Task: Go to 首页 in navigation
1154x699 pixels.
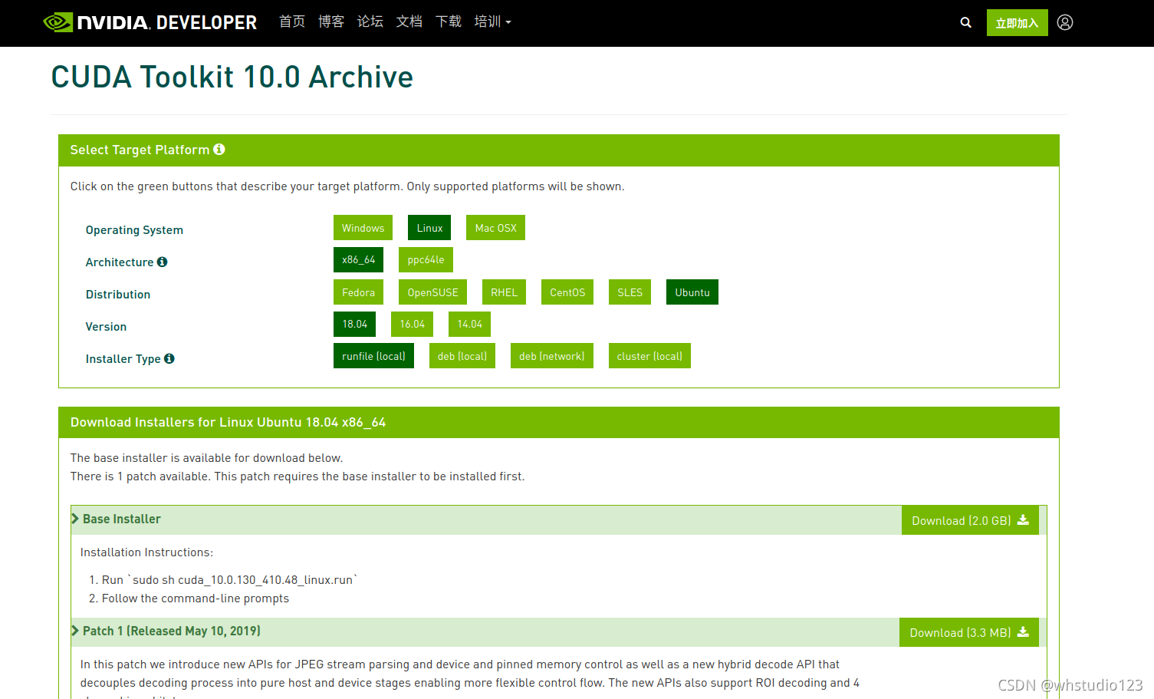Action: (292, 21)
